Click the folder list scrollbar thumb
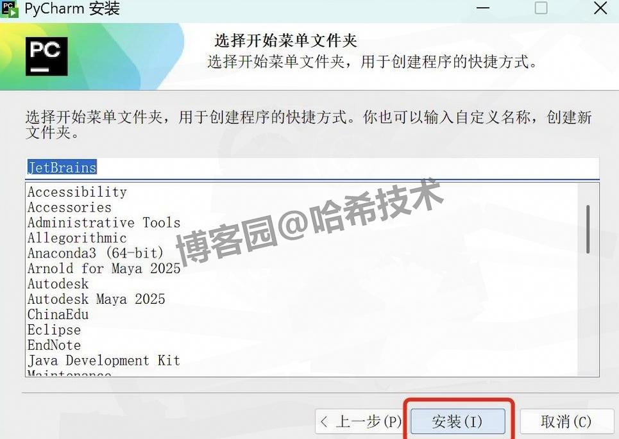Viewport: 619px width, 439px height. 588,229
